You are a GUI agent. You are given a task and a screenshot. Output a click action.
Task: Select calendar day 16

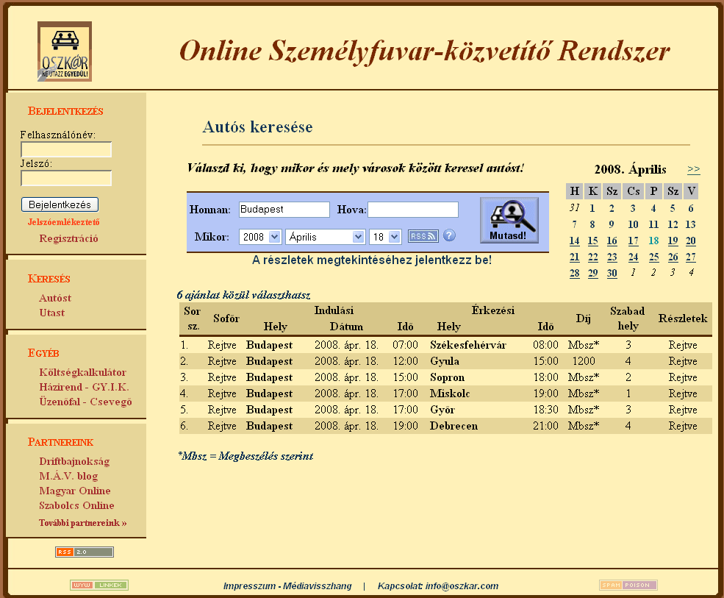612,241
